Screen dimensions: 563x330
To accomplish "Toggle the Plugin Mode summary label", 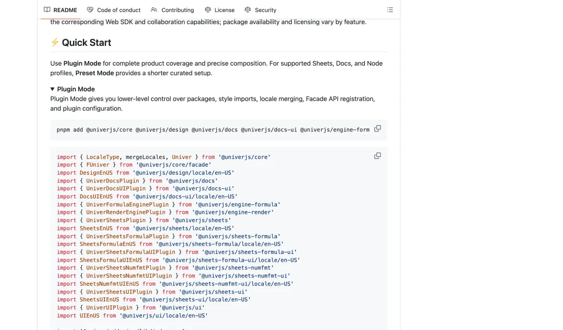I will click(x=76, y=89).
